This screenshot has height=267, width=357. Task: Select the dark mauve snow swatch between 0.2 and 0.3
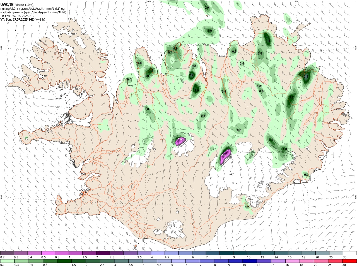pos(7,253)
